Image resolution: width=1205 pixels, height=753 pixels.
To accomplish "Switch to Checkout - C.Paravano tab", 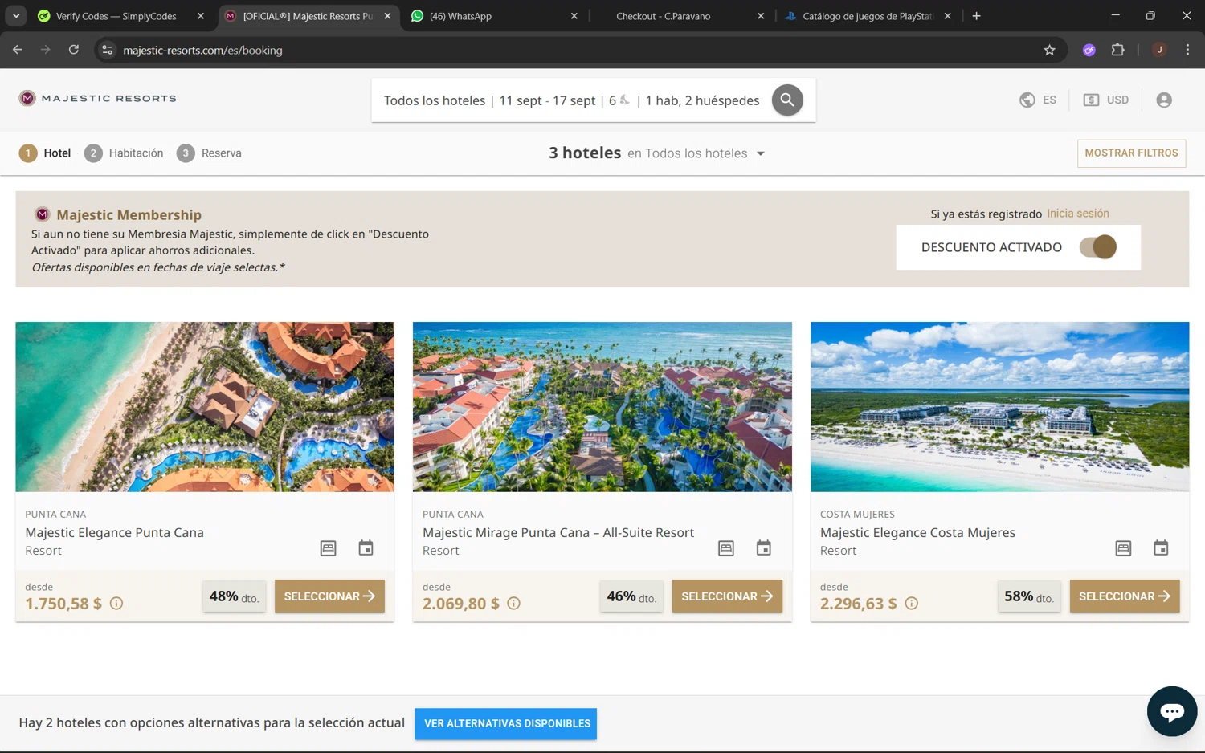I will (663, 16).
